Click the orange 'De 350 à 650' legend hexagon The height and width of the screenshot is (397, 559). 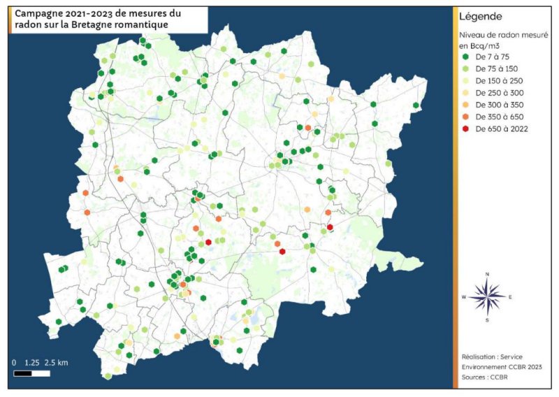pyautogui.click(x=465, y=117)
